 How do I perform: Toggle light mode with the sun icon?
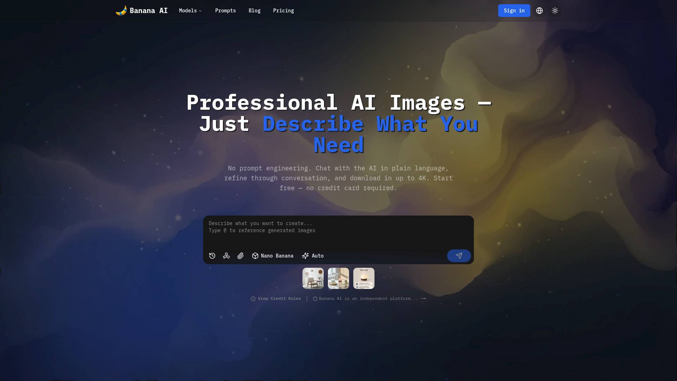click(555, 11)
